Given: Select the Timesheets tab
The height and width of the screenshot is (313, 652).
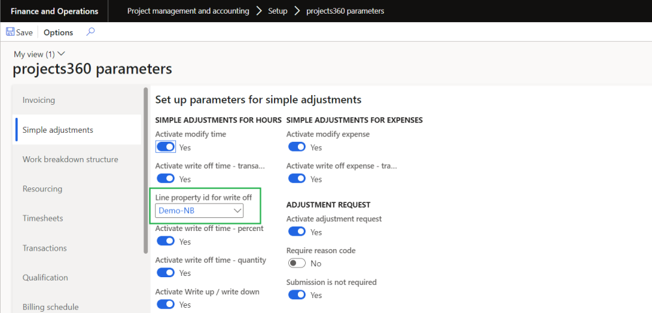Looking at the screenshot, I should pos(43,219).
